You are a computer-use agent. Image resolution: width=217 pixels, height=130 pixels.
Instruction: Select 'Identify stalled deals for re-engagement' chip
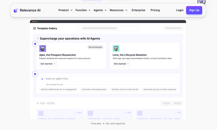coord(59,89)
